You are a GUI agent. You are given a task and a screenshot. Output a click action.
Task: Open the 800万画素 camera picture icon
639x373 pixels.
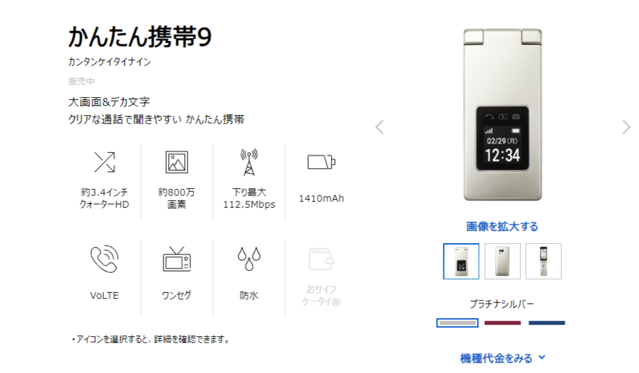pos(176,162)
